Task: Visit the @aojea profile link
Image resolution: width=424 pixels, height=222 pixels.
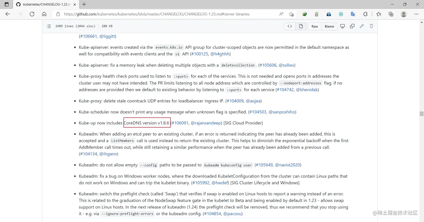Action: pyautogui.click(x=253, y=101)
